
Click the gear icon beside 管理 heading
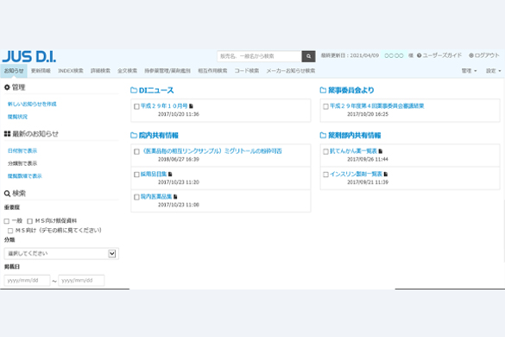7,87
